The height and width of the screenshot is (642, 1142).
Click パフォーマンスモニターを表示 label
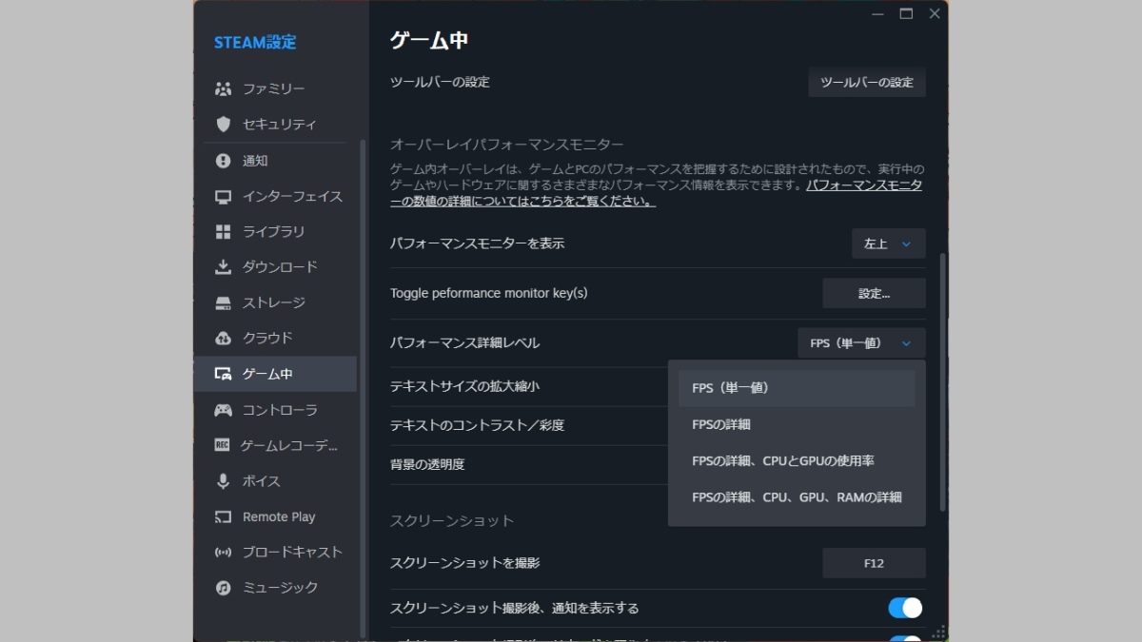click(x=478, y=243)
